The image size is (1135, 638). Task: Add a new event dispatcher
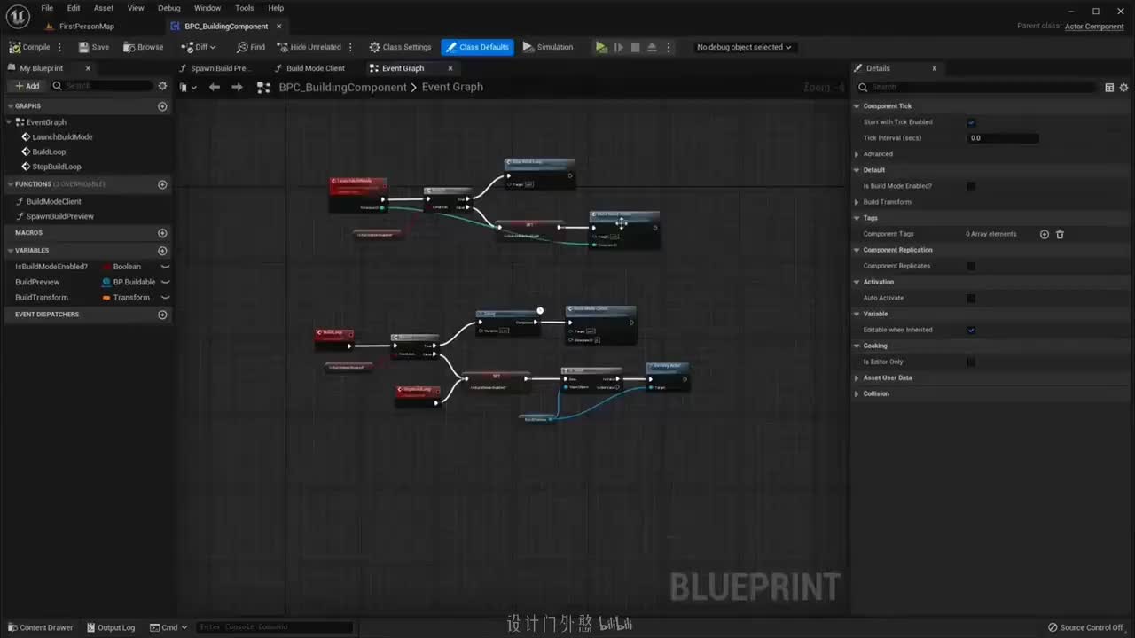tap(162, 315)
